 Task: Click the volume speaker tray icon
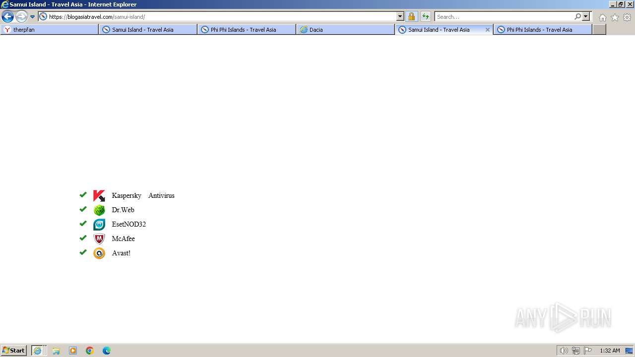pos(564,351)
